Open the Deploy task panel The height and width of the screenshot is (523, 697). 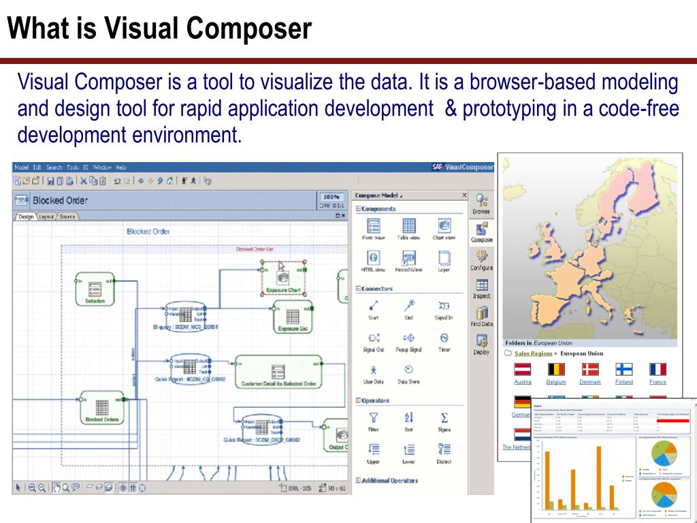[481, 345]
